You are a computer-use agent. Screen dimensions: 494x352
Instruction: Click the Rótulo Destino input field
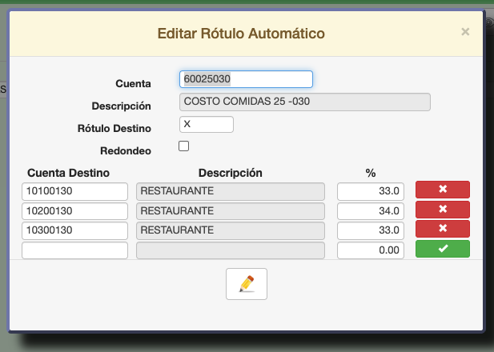click(207, 125)
